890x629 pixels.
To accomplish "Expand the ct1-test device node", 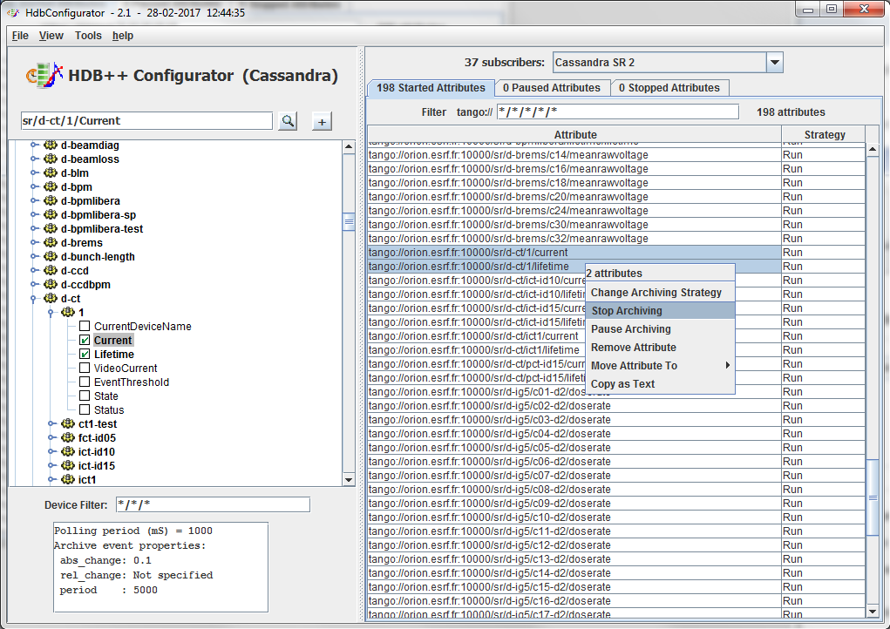I will click(52, 424).
